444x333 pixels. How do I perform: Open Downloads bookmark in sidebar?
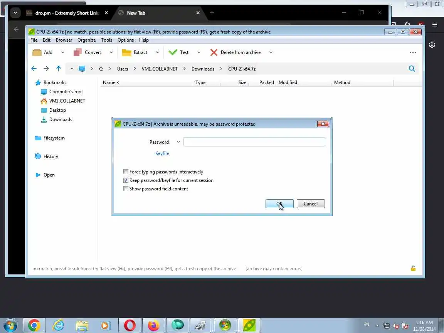tap(60, 119)
